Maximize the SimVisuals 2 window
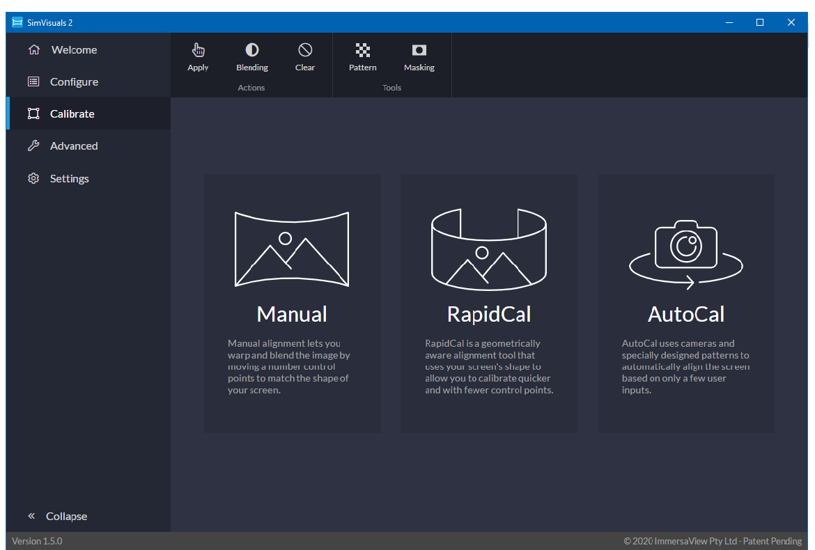The height and width of the screenshot is (550, 815). coord(760,22)
